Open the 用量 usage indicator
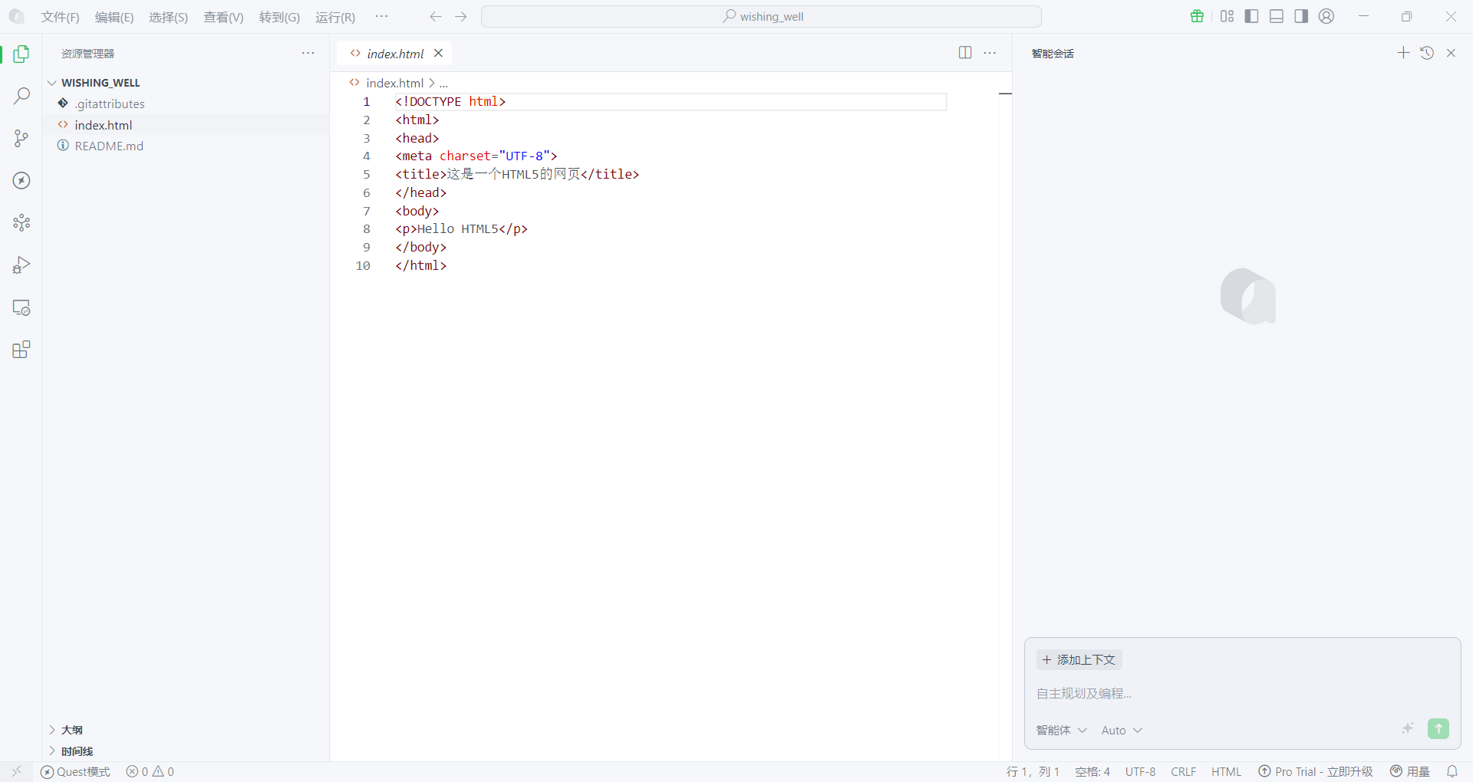1473x782 pixels. pyautogui.click(x=1410, y=771)
